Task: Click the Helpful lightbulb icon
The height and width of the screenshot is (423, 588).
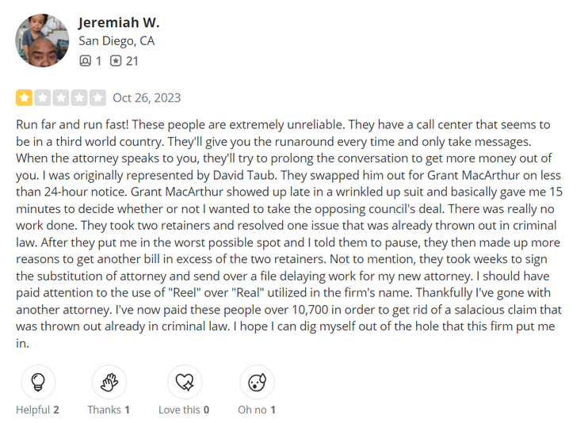Action: (x=38, y=382)
